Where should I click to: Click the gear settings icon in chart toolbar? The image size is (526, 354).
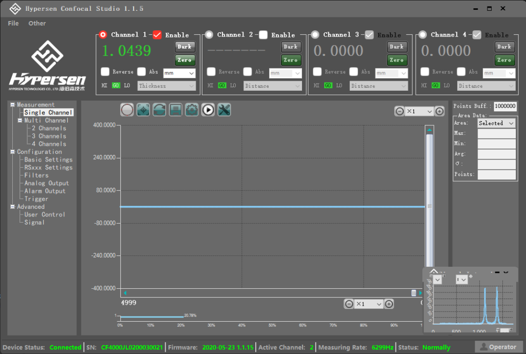[192, 110]
